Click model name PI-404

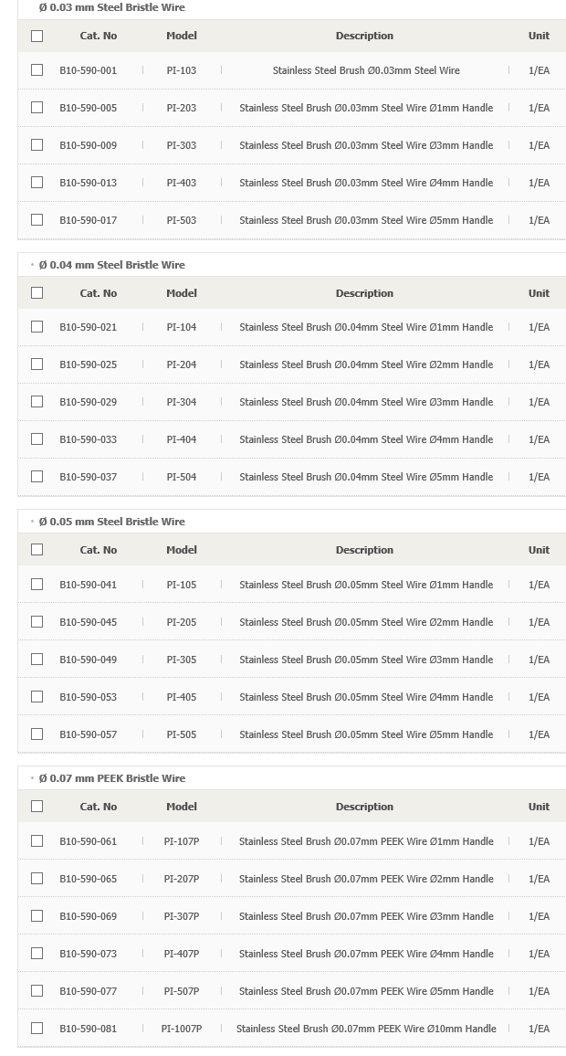(182, 439)
